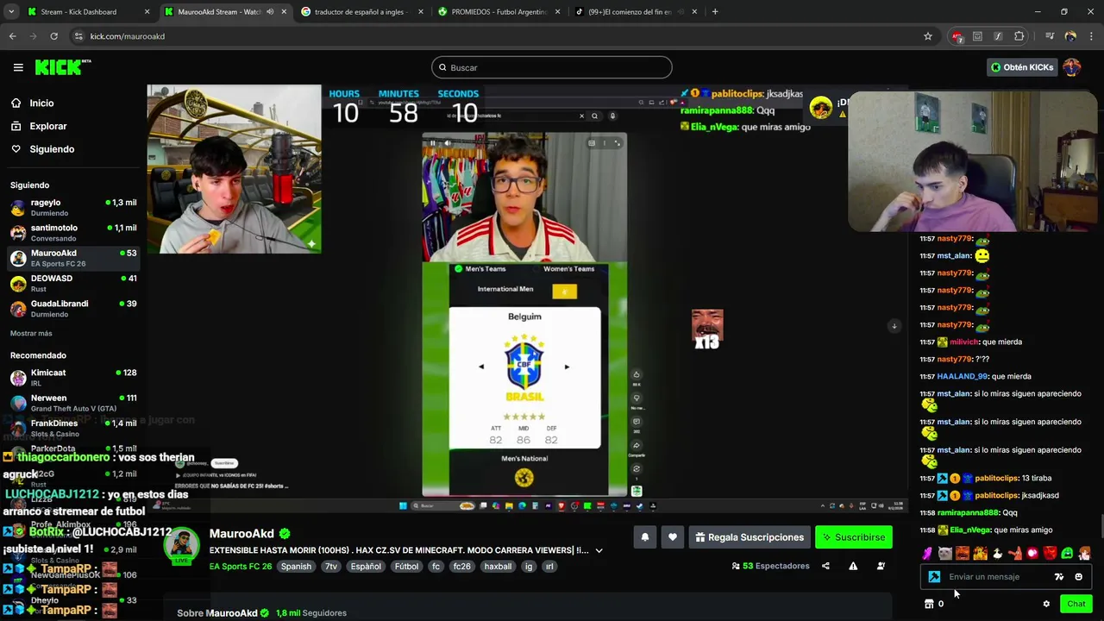This screenshot has width=1104, height=621.
Task: Select the Spanish tag
Action: pos(296,567)
